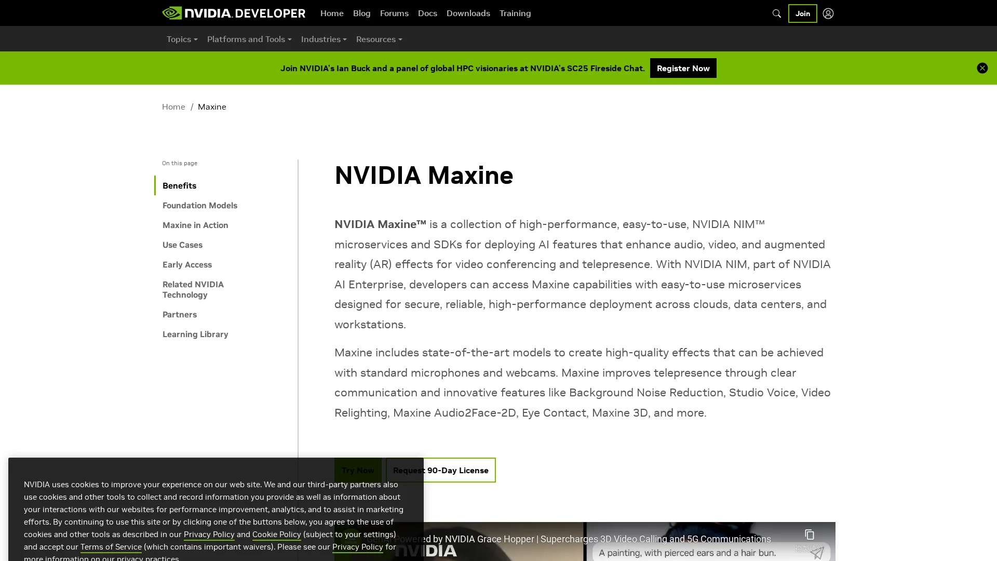Open the Resources dropdown menu
Screen dimensions: 997x561
coord(379,39)
